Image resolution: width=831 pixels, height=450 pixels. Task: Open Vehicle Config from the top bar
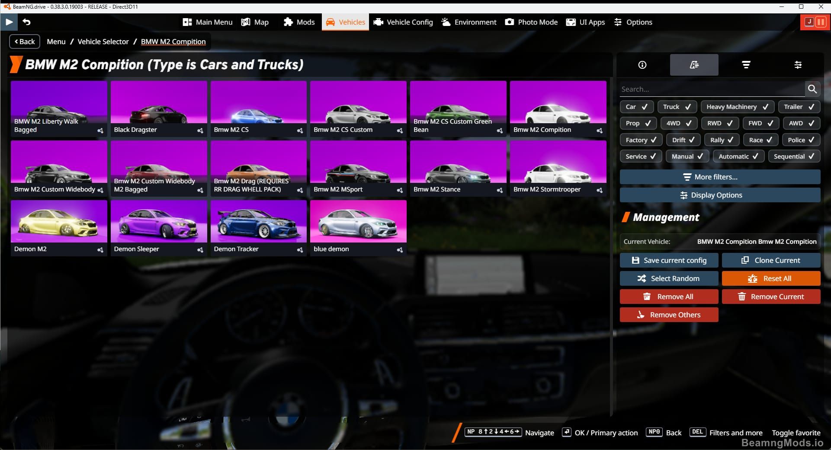403,22
